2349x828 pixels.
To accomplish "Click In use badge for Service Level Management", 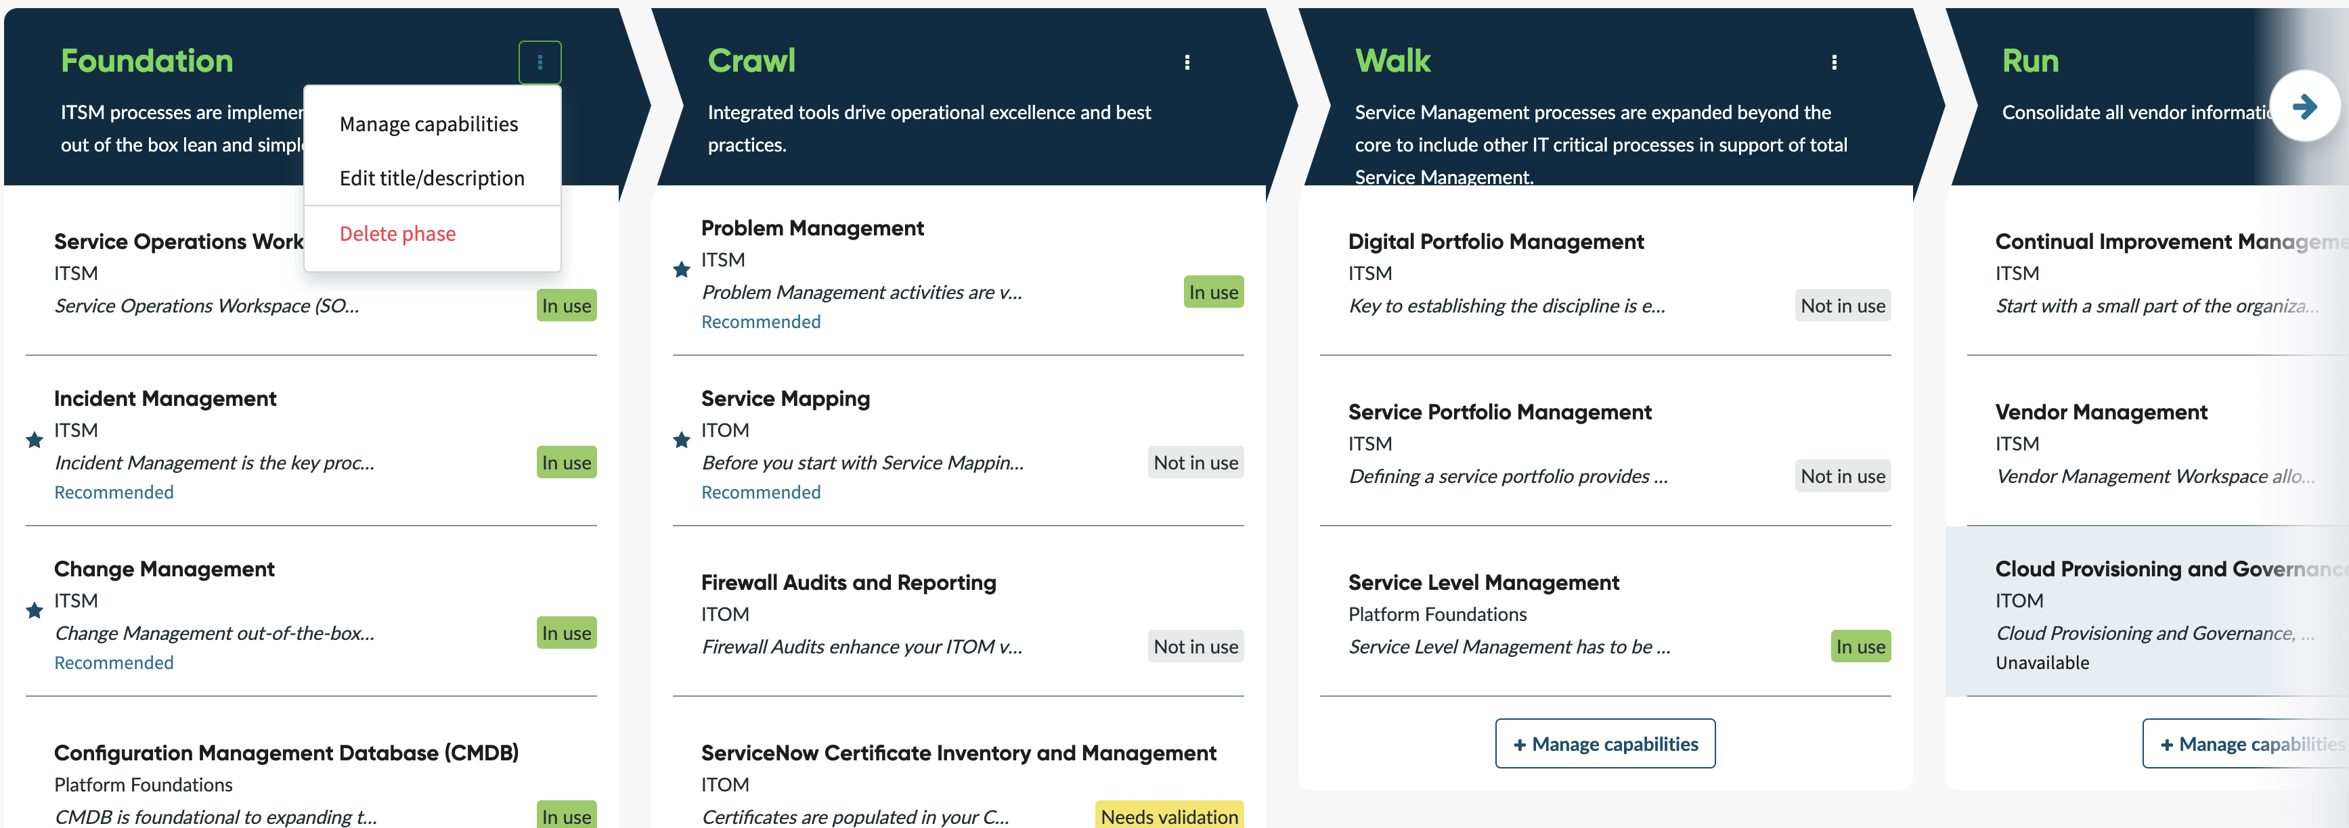I will pos(1860,647).
